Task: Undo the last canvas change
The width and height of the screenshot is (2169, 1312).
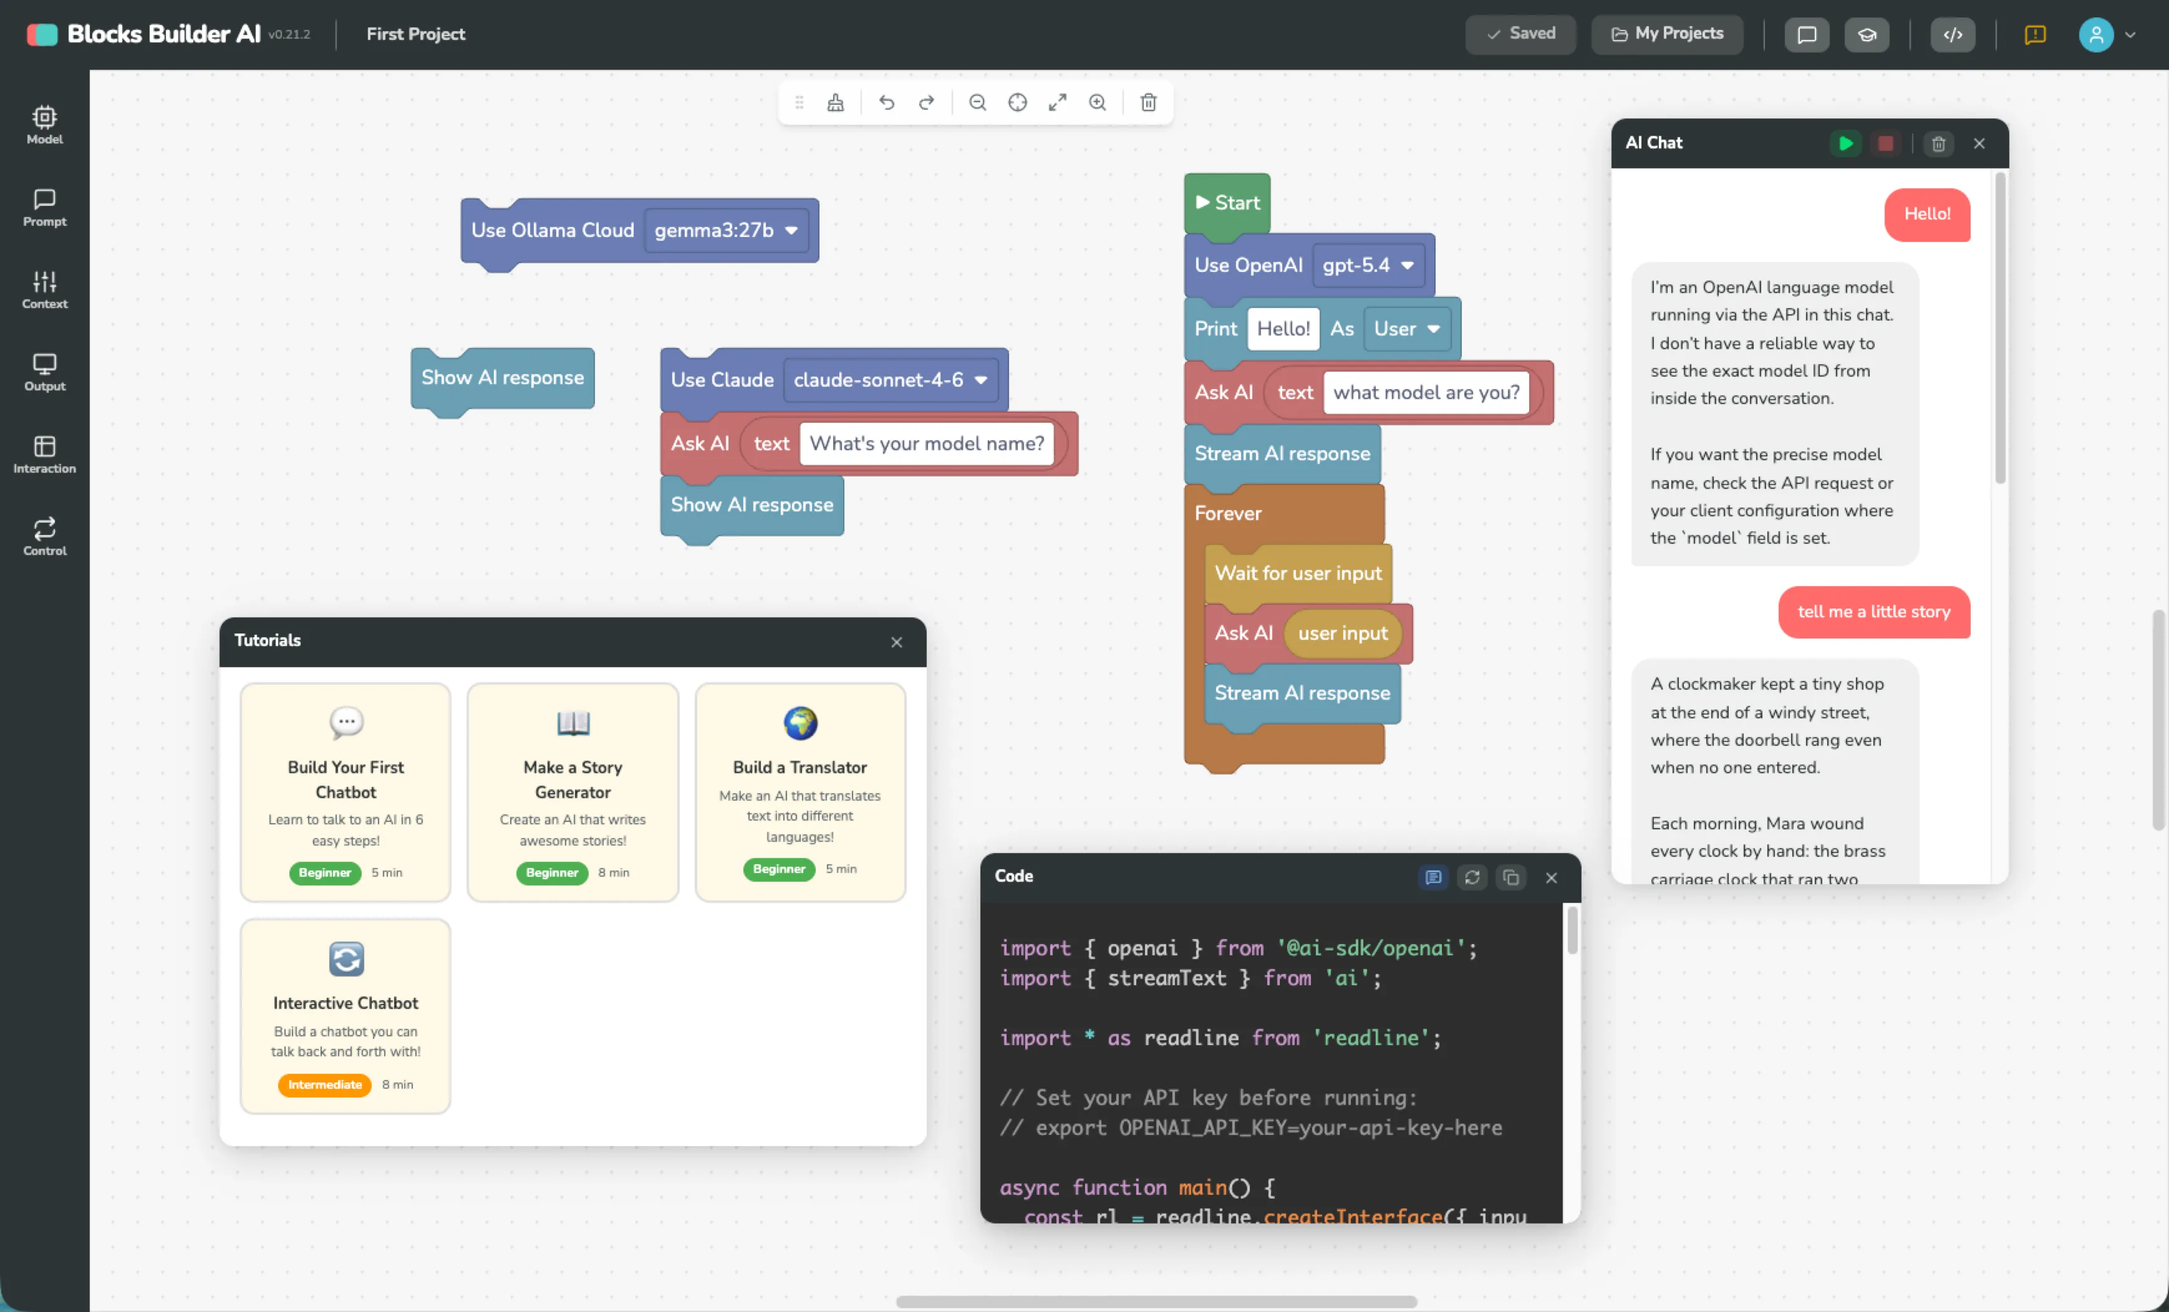Action: coord(886,102)
